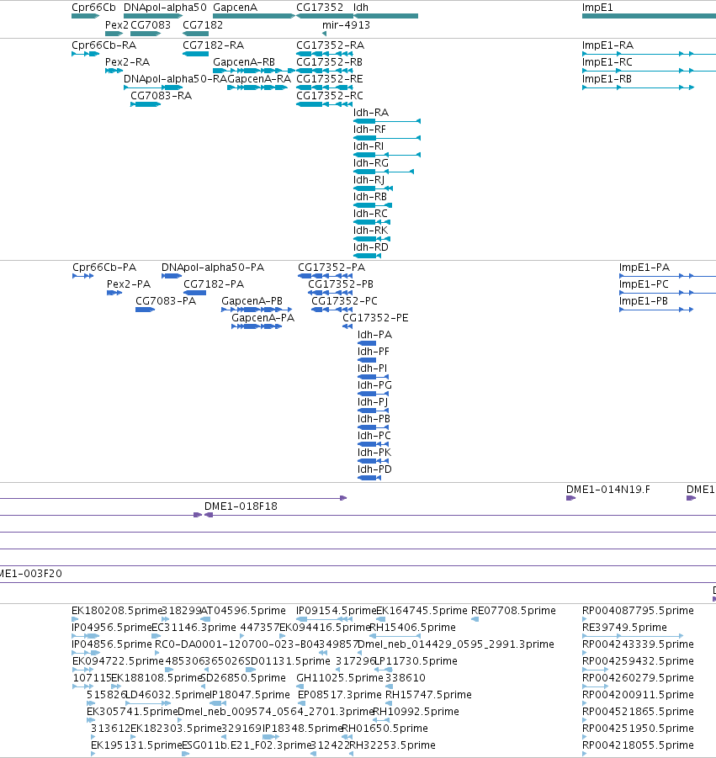Select the ImpE1-RB transcript line glyph
716x758 pixels.
(x=638, y=87)
